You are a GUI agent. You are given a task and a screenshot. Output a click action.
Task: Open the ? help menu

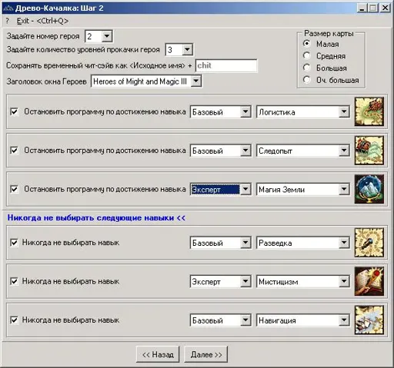click(7, 21)
